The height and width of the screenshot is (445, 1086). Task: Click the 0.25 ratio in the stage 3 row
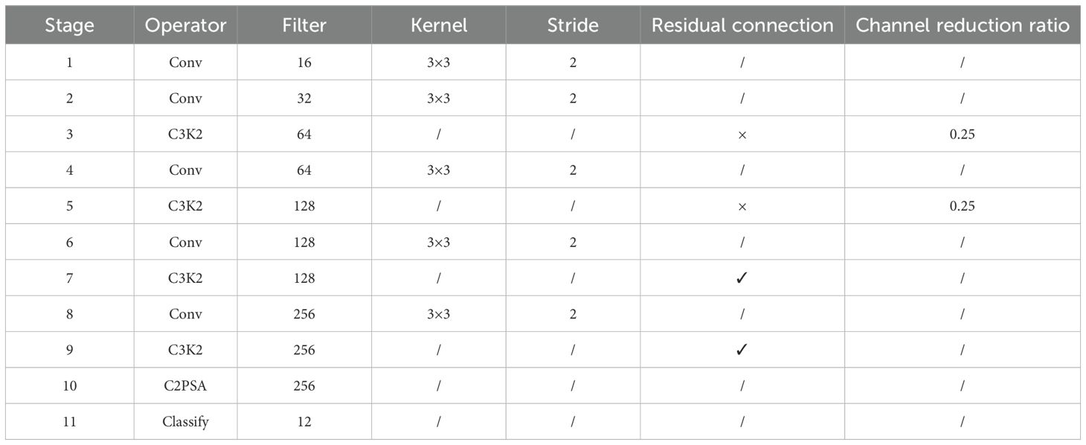[963, 135]
